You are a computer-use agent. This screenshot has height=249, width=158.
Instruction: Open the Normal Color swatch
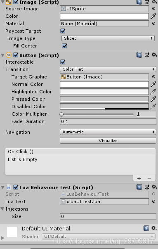tap(104, 84)
